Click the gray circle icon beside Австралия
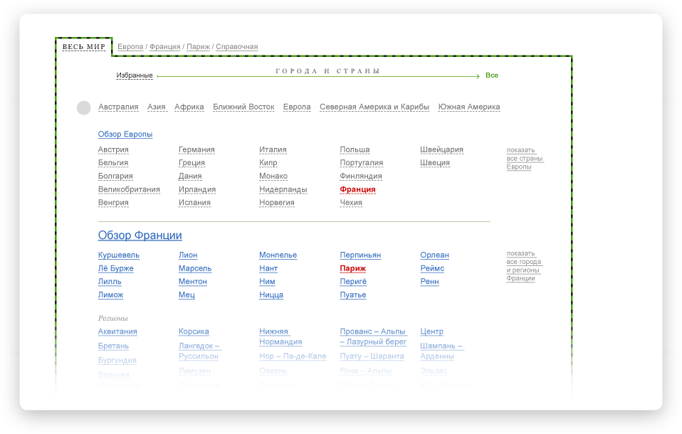 pos(84,107)
